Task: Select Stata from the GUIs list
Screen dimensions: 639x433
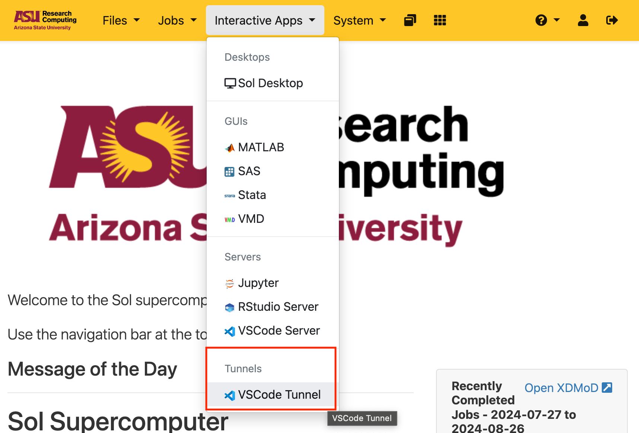Action: [252, 195]
